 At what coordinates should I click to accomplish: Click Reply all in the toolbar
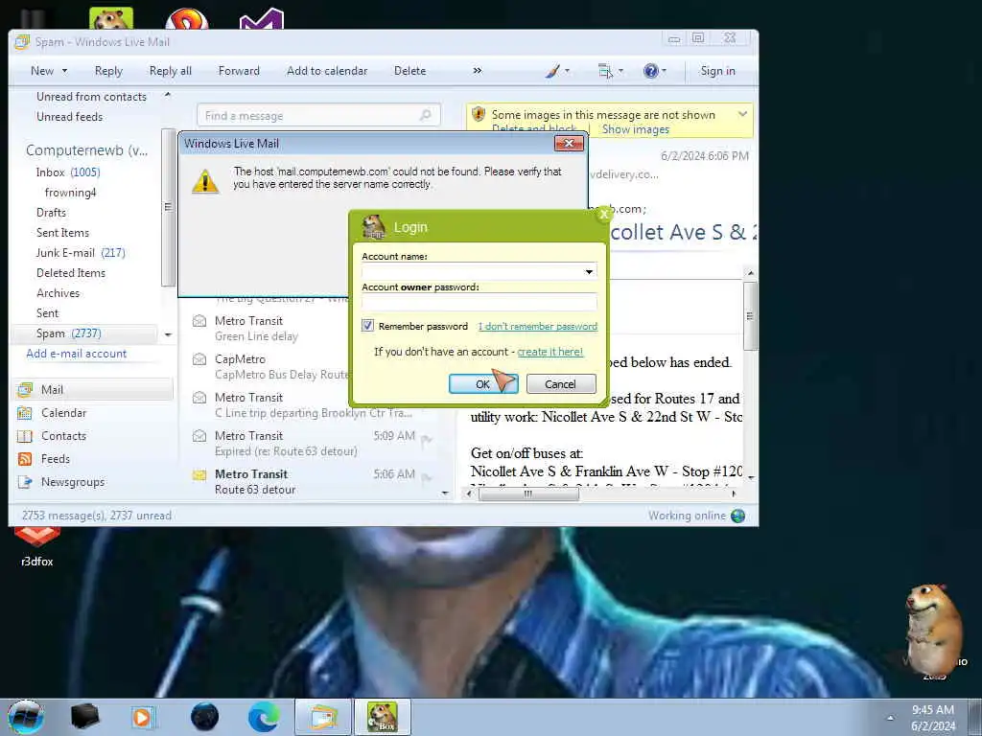171,71
